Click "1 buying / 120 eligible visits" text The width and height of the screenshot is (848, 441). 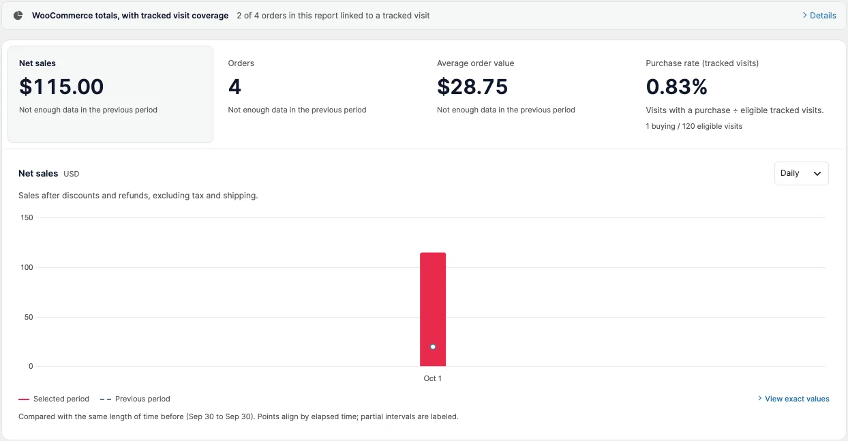pos(694,126)
